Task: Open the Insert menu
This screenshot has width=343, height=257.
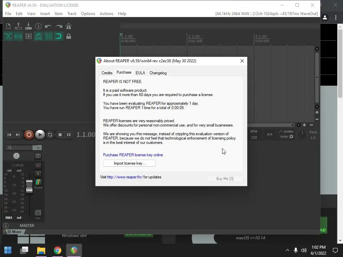Action: point(45,13)
